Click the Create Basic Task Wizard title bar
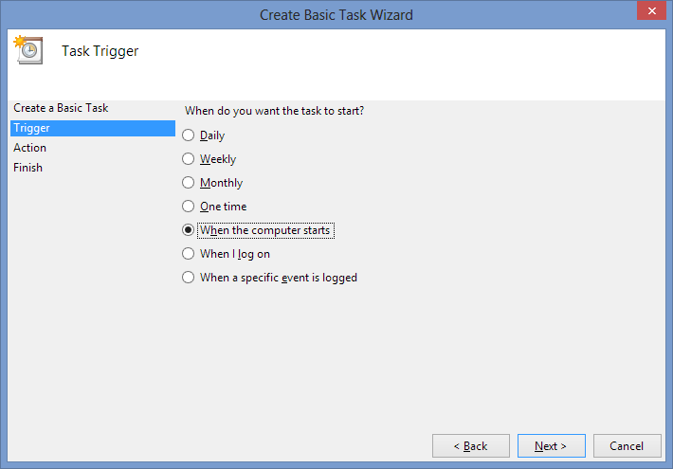This screenshot has width=673, height=469. pos(336,14)
